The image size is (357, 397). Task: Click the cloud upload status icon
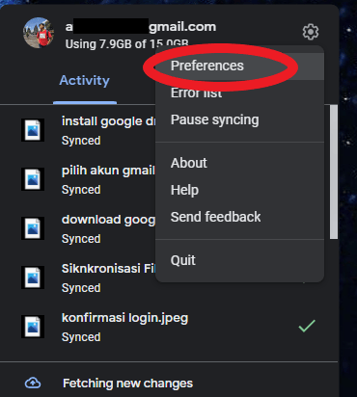(x=33, y=383)
